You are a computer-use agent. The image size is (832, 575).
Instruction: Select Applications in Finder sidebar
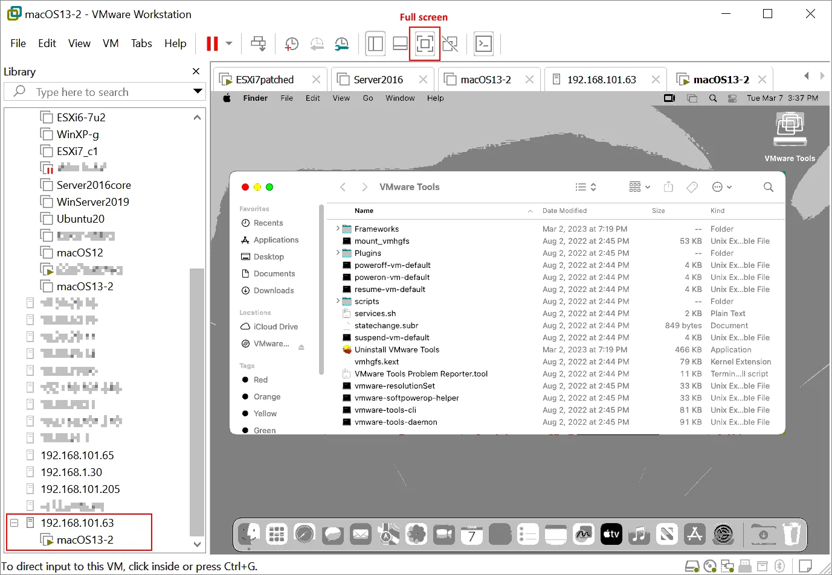(276, 240)
